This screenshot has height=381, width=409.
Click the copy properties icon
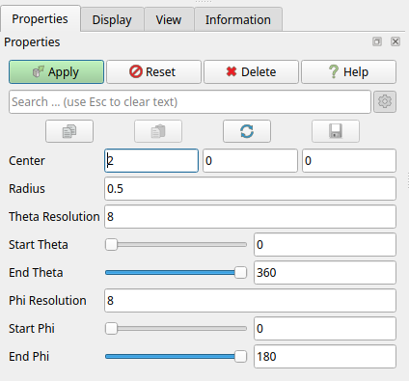click(69, 131)
